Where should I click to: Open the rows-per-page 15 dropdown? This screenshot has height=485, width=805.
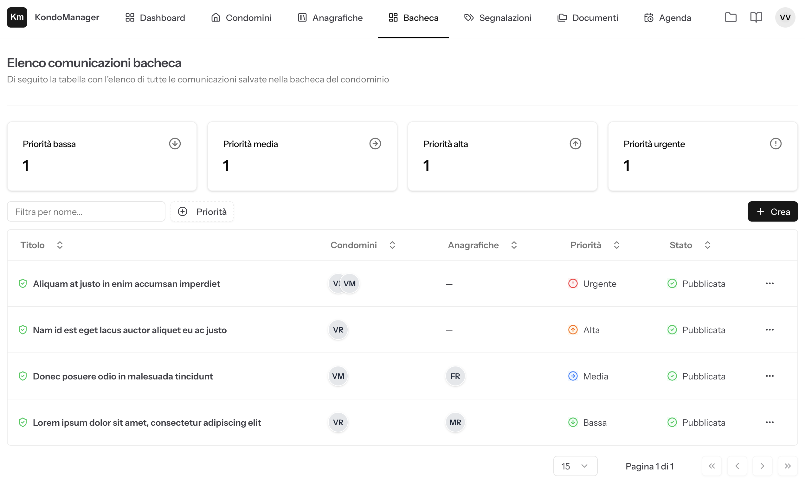[x=575, y=466]
